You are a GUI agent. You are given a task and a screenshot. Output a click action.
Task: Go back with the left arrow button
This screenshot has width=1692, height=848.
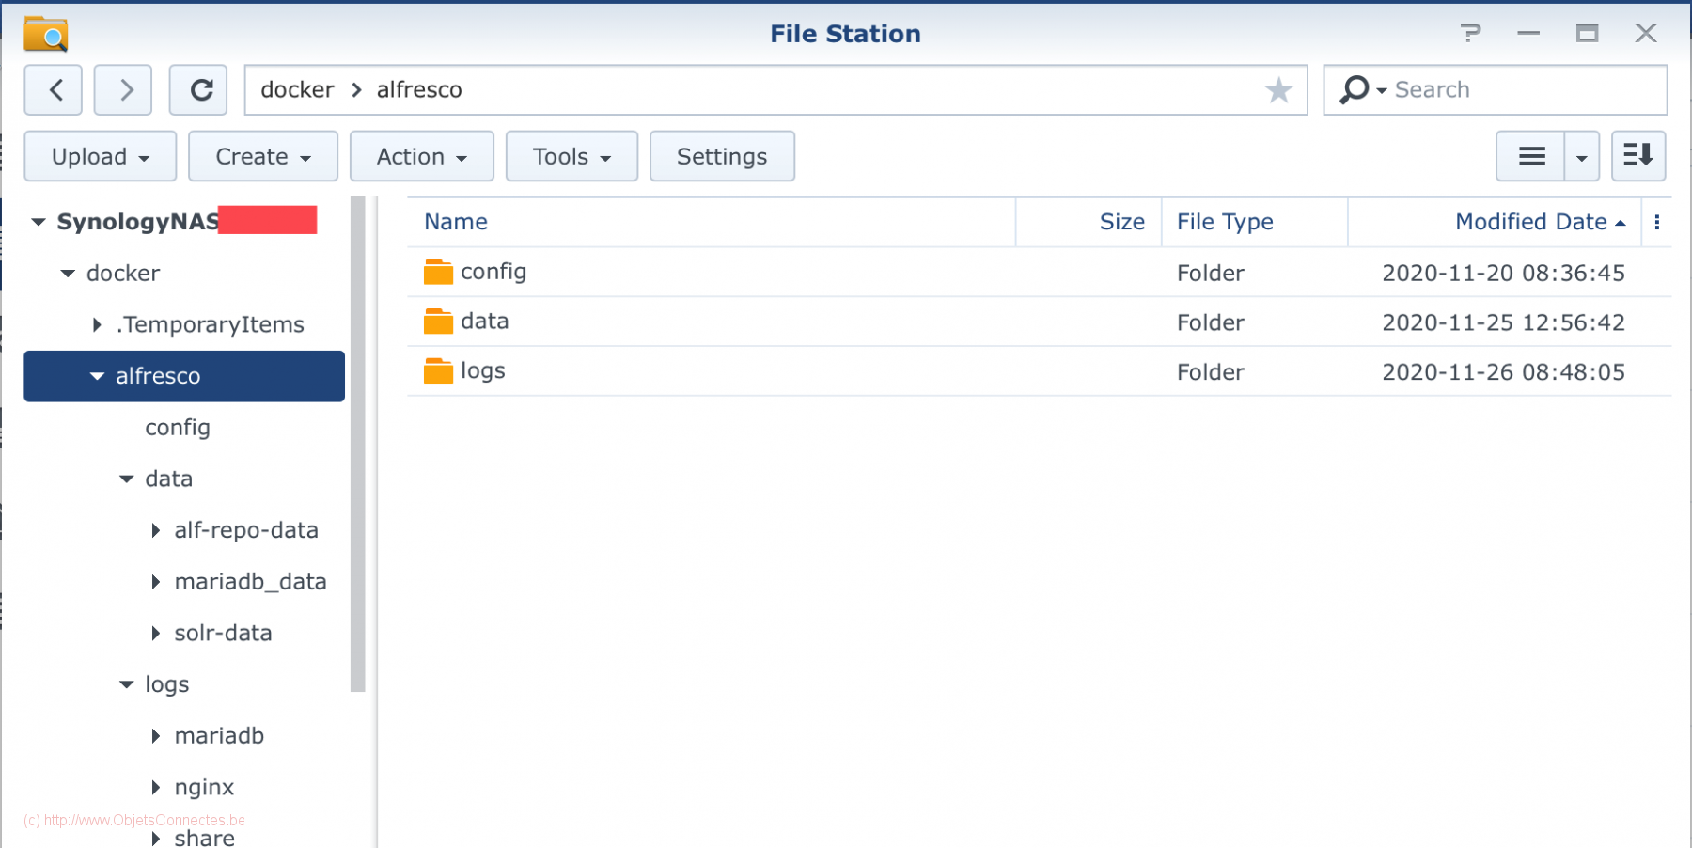point(54,90)
